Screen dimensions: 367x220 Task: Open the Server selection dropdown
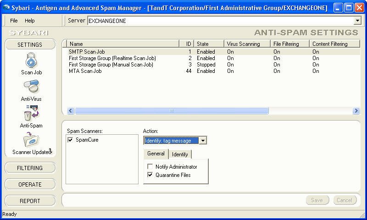coord(357,21)
